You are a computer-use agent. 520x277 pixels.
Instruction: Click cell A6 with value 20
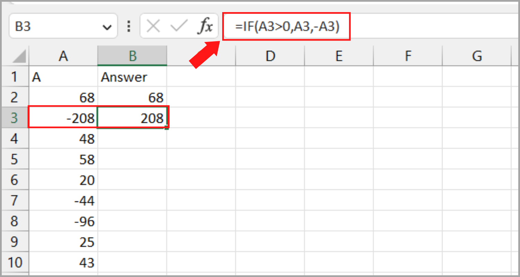(63, 180)
